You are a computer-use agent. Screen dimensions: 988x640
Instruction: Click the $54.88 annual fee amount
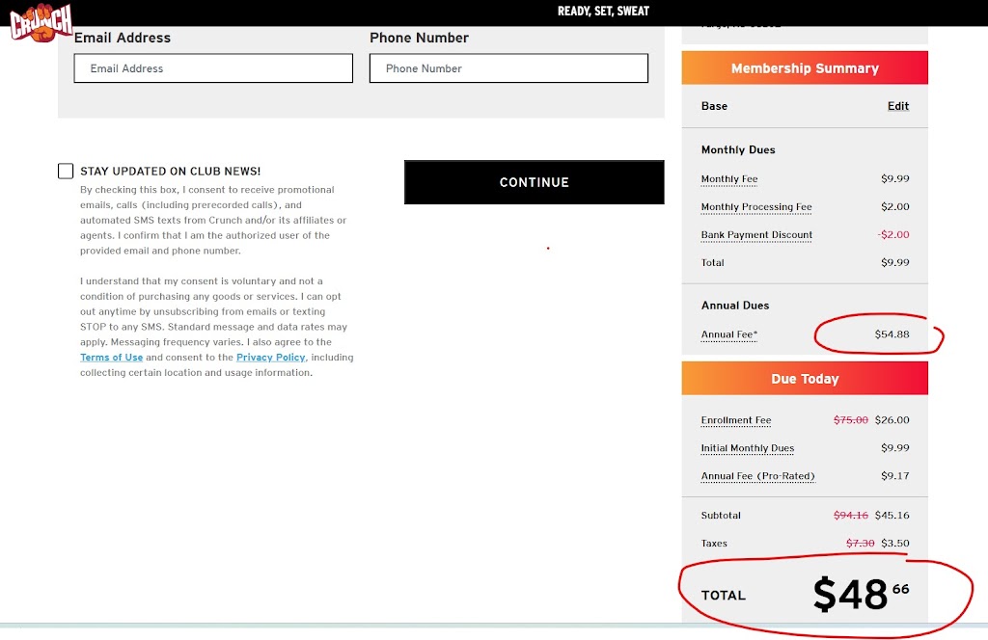(892, 334)
